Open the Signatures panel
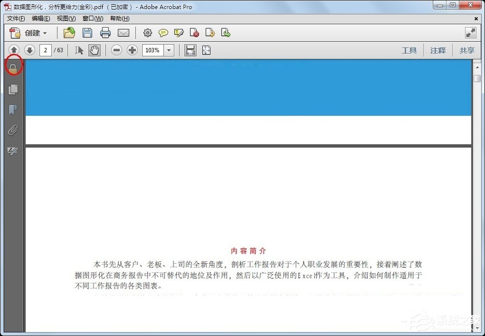 [x=13, y=150]
